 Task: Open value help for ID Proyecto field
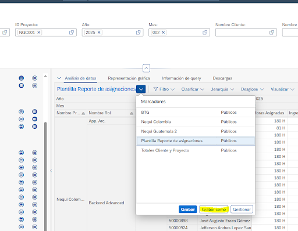pyautogui.click(x=72, y=33)
